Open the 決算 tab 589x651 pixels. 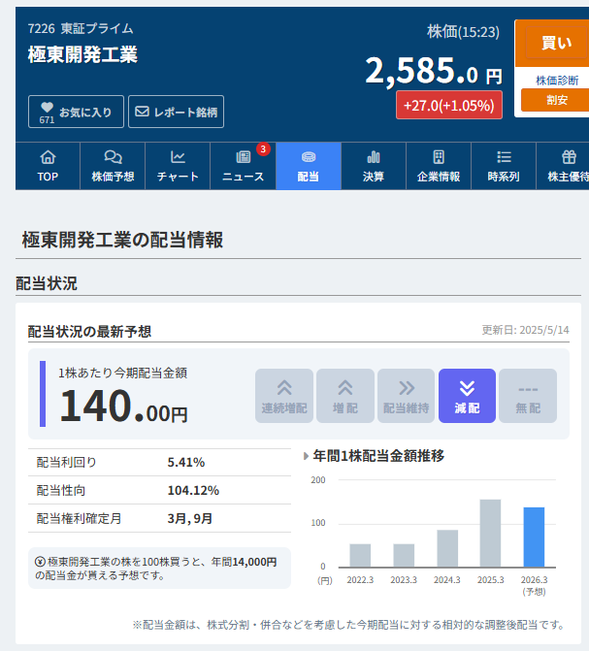click(374, 166)
